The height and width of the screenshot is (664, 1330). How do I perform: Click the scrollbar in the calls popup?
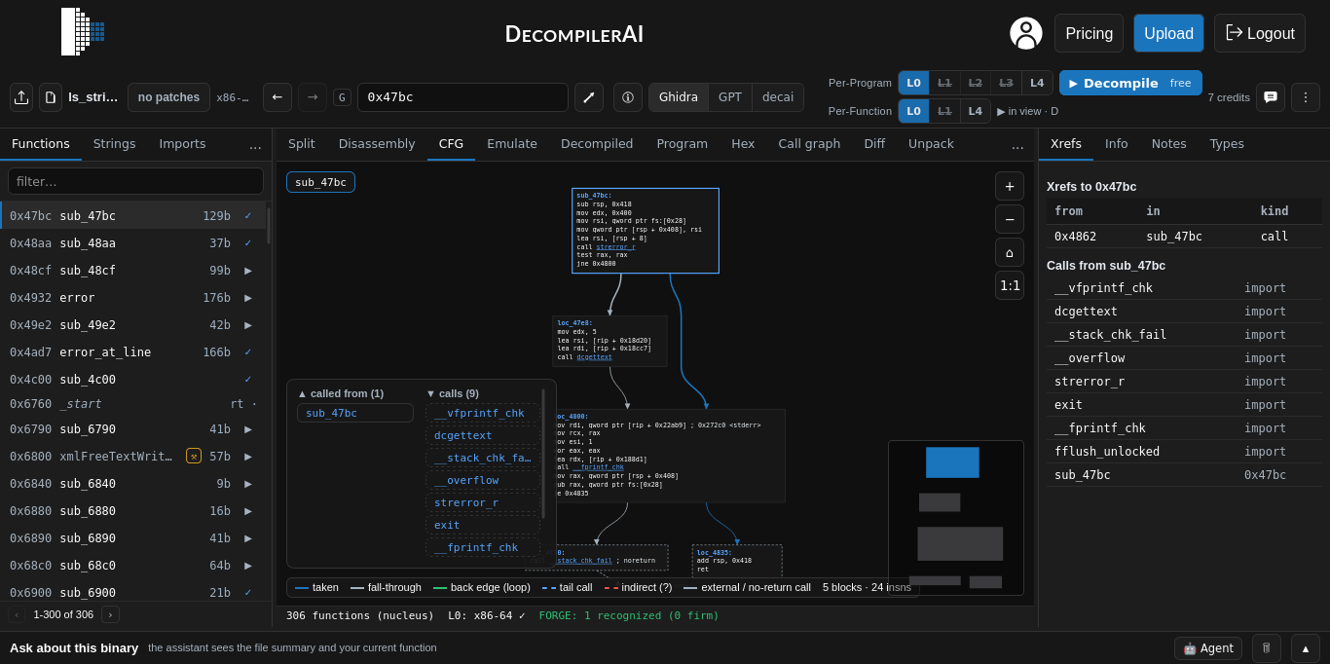point(543,454)
